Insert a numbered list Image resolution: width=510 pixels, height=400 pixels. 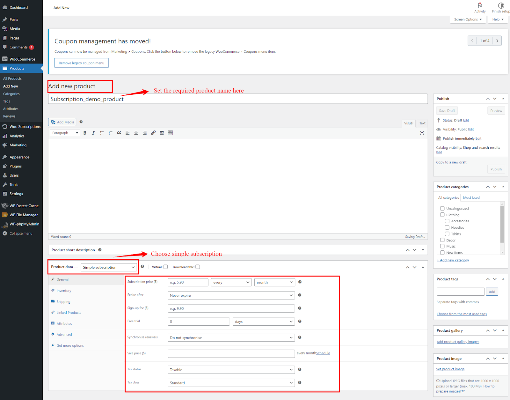[111, 133]
